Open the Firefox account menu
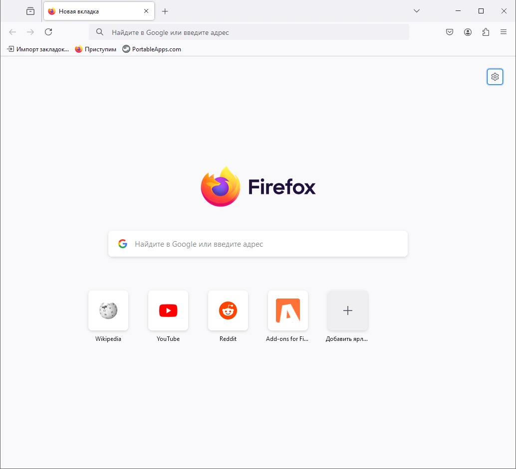 pyautogui.click(x=468, y=32)
